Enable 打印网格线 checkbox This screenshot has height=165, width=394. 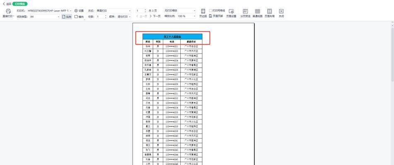point(210,11)
